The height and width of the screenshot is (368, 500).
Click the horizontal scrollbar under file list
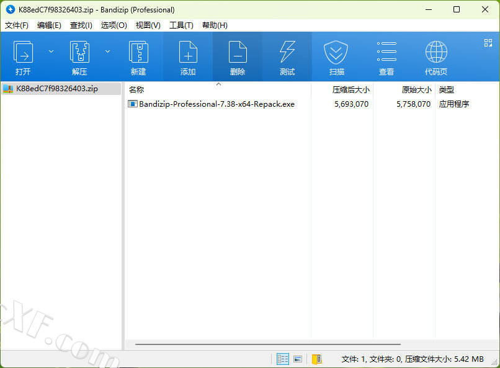(268, 344)
